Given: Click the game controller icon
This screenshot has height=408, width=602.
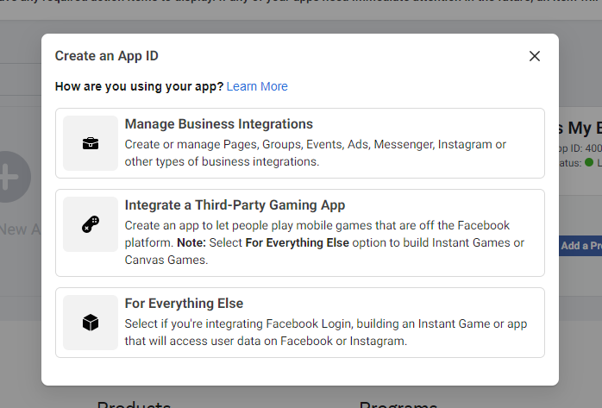Looking at the screenshot, I should 91,224.
